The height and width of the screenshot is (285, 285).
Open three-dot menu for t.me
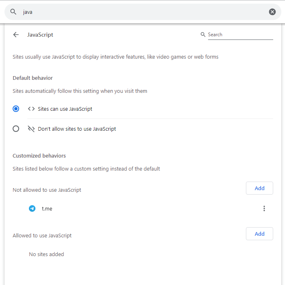click(x=264, y=208)
